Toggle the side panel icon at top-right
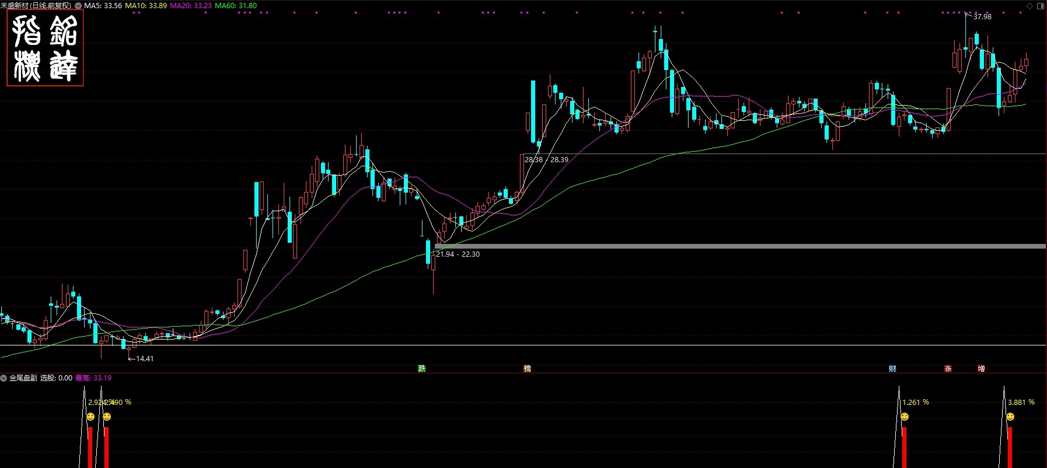The width and height of the screenshot is (1047, 468). point(1041,6)
